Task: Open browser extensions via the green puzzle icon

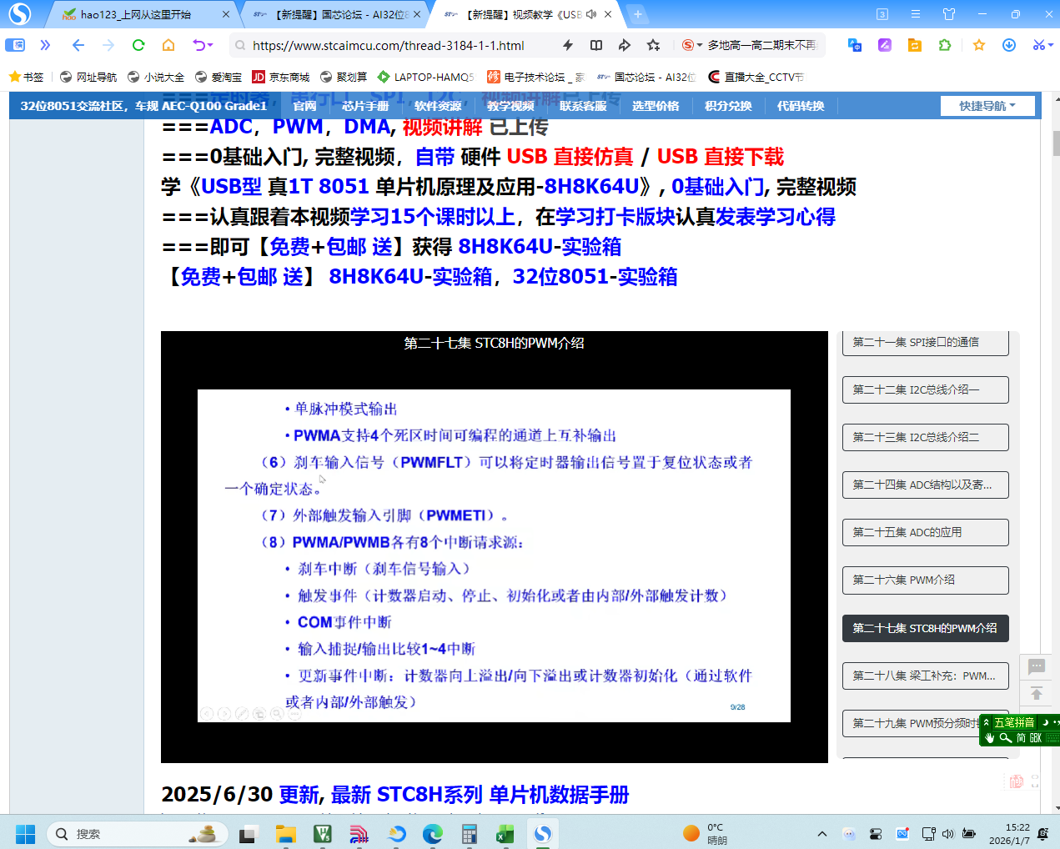Action: (x=944, y=46)
